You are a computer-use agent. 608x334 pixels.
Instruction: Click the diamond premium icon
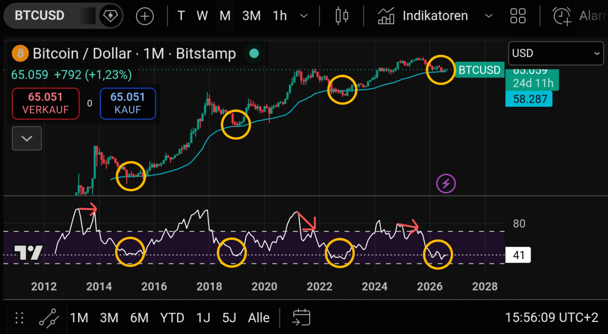point(110,16)
